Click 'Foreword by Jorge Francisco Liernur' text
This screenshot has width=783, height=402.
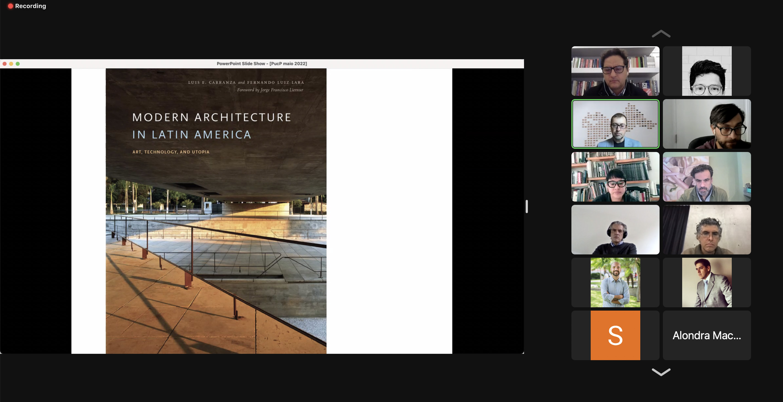tap(270, 90)
